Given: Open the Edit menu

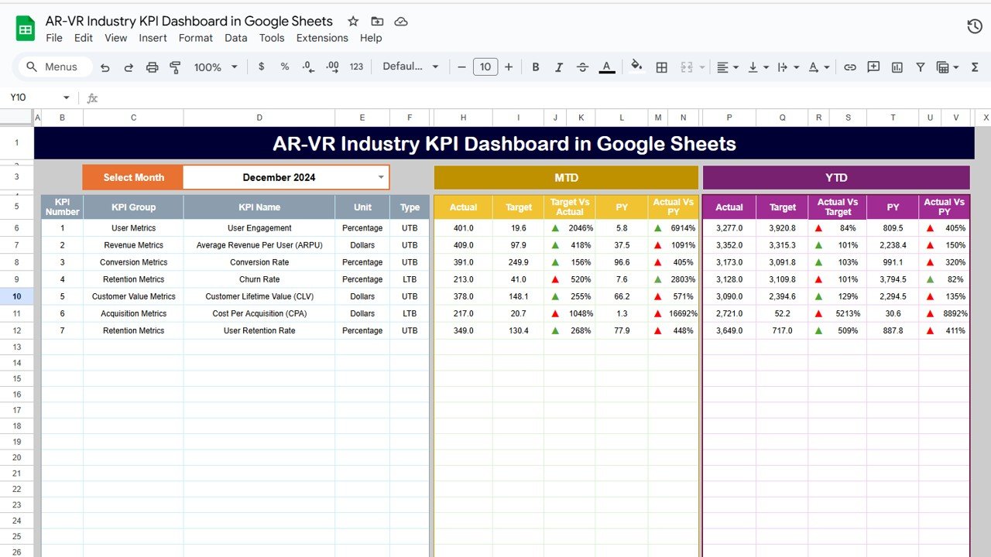Looking at the screenshot, I should (84, 38).
